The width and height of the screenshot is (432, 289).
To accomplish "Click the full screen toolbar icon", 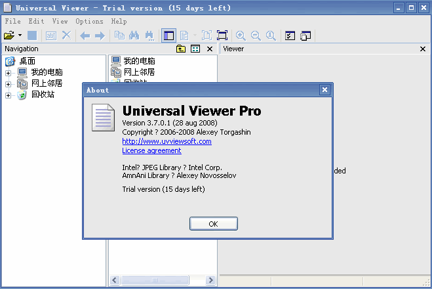I will coord(222,35).
